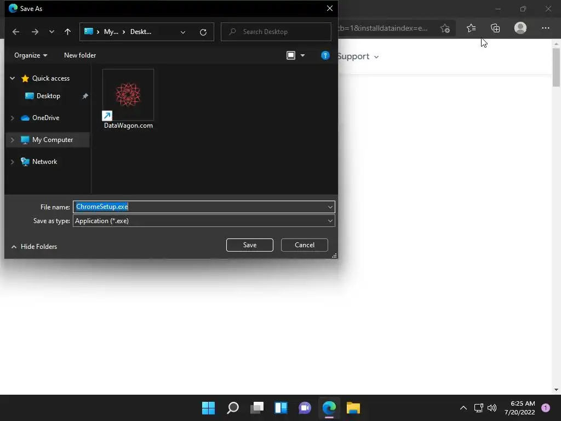
Task: Close the Save As dialog
Action: click(x=330, y=8)
